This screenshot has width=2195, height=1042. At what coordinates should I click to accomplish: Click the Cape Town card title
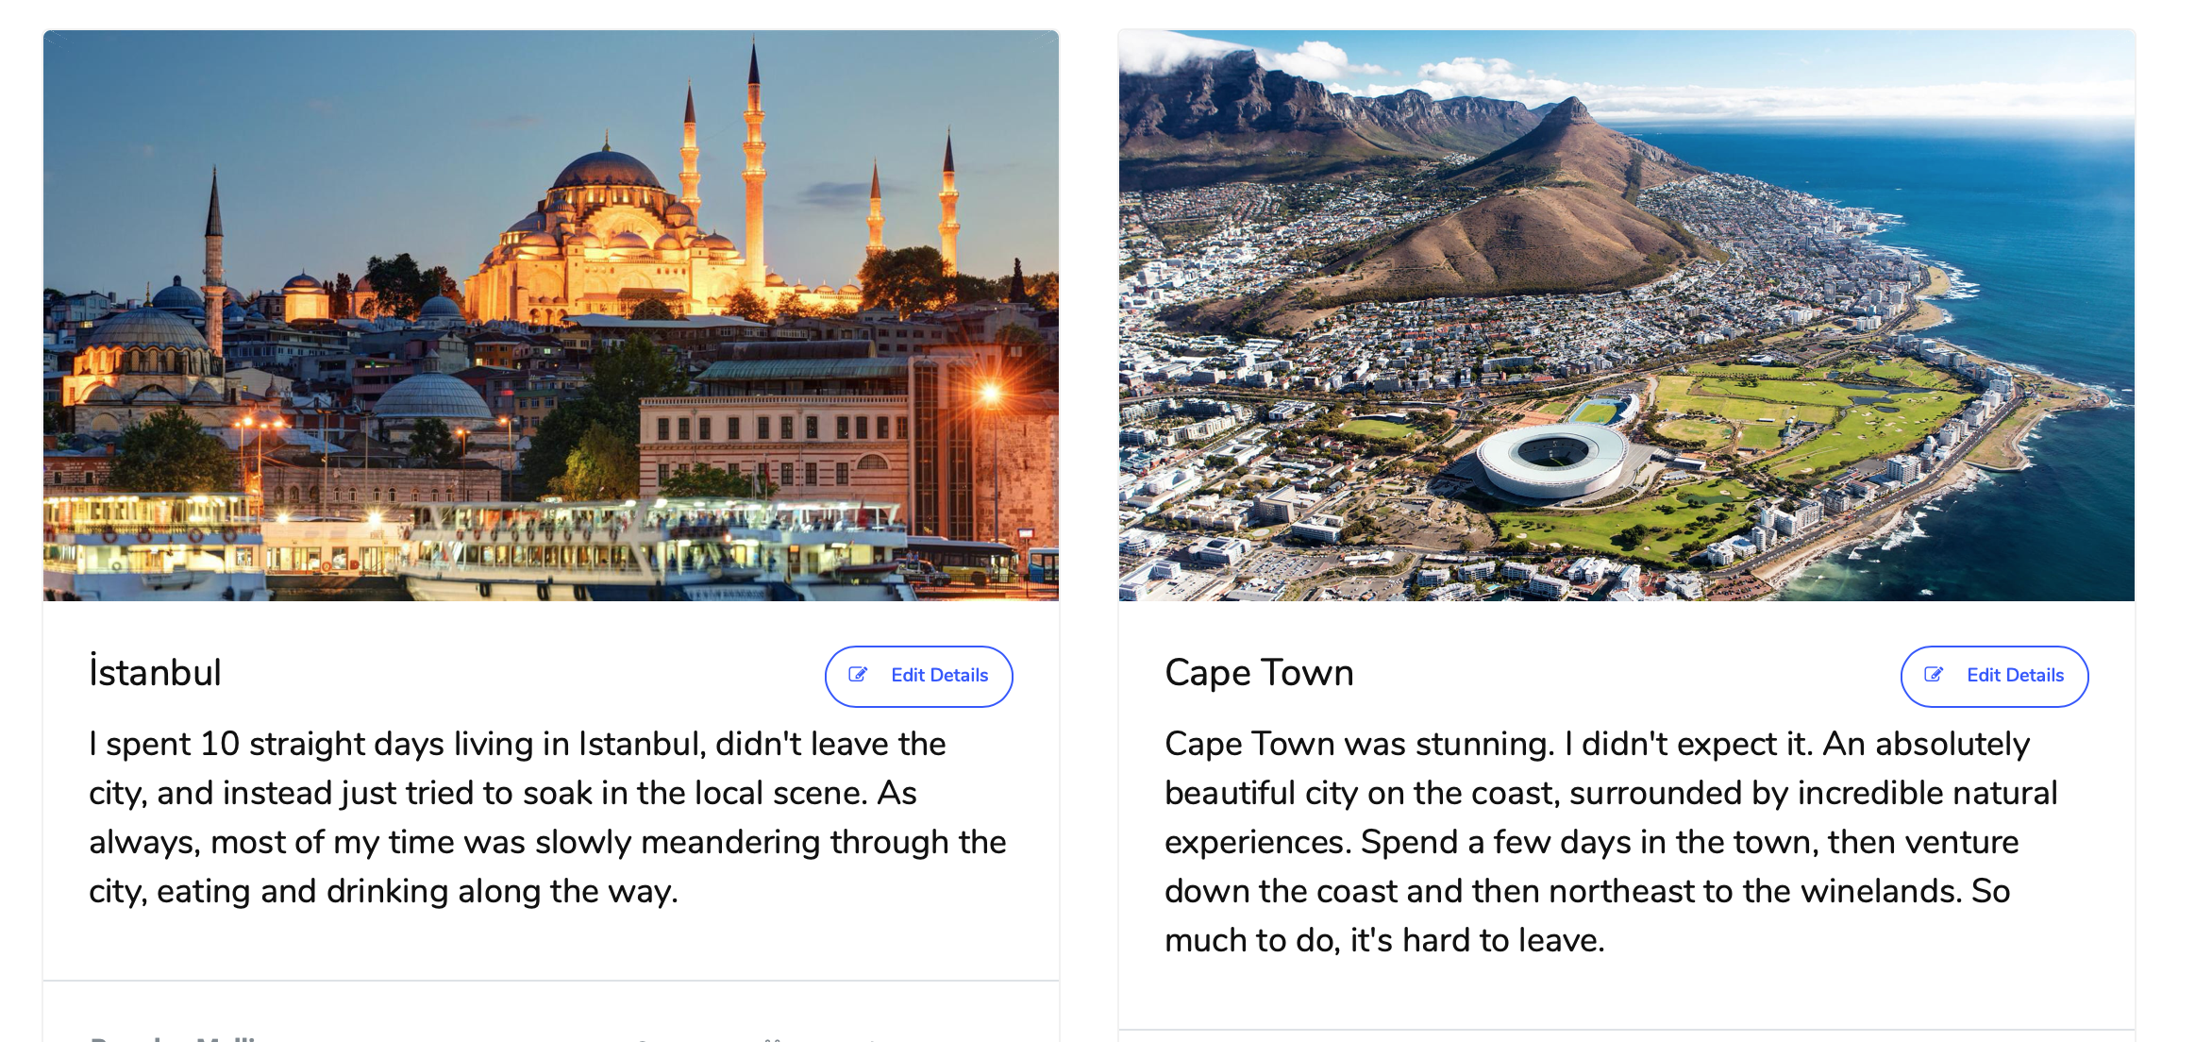tap(1259, 673)
